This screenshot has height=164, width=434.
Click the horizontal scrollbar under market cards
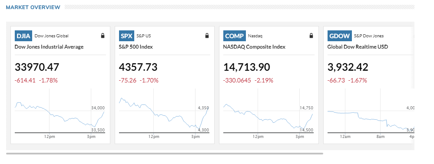click(x=164, y=153)
